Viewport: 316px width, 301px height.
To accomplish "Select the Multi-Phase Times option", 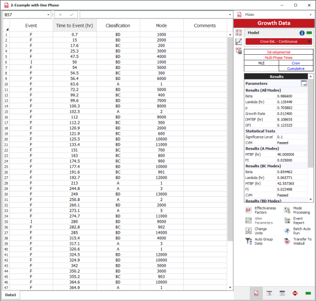I will 278,57.
